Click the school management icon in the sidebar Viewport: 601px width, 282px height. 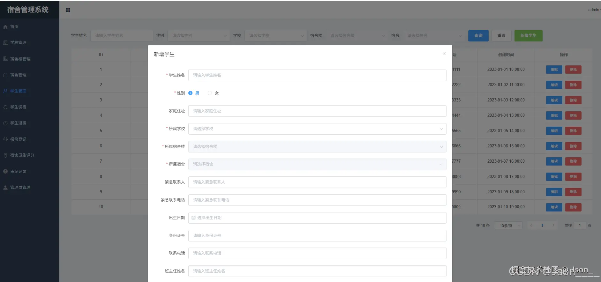click(5, 43)
